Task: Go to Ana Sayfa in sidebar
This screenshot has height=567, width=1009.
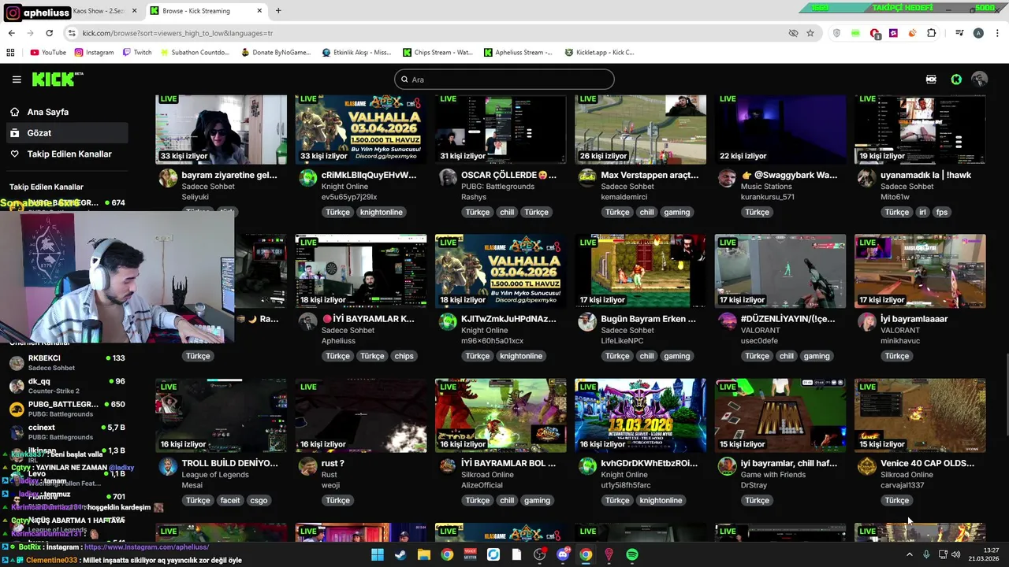Action: pyautogui.click(x=66, y=112)
